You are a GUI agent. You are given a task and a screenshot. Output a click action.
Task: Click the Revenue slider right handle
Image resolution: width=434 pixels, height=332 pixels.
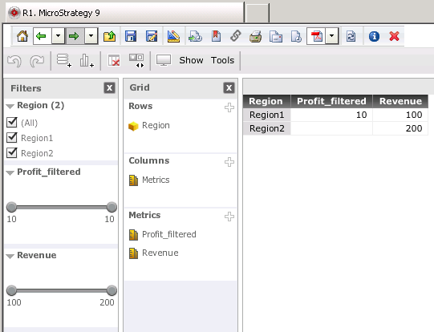(112, 290)
